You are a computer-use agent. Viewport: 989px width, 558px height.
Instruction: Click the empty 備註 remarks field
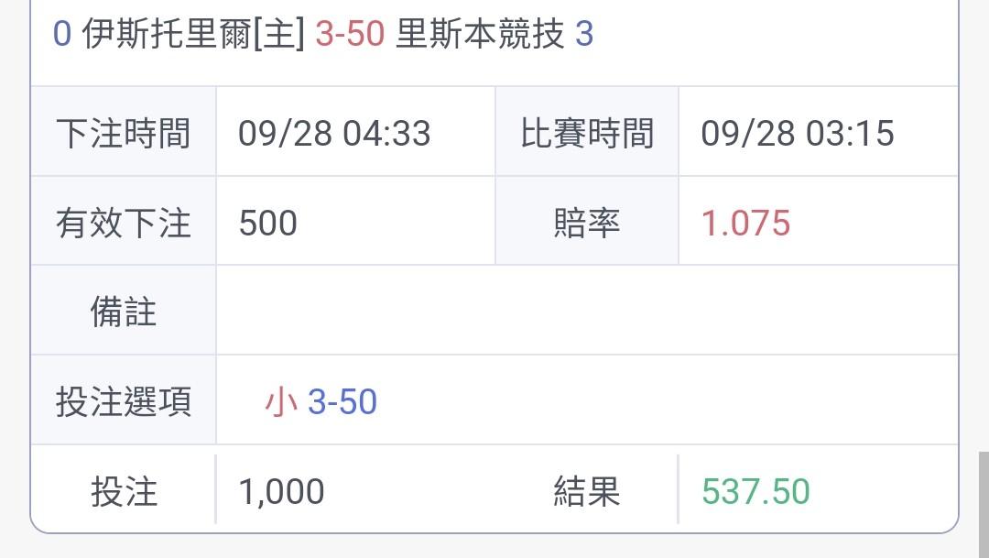click(587, 311)
